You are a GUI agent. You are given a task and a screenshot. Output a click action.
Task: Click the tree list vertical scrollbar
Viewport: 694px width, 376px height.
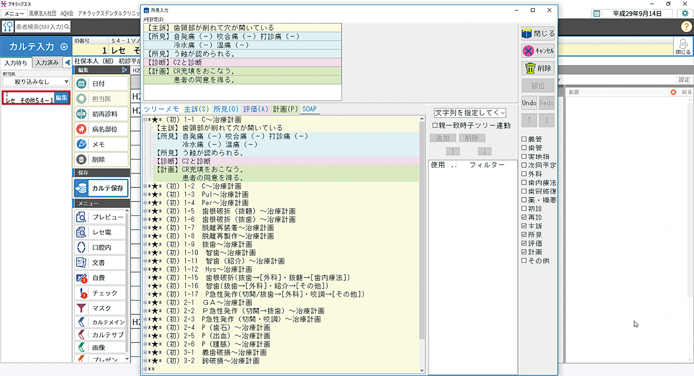[423, 224]
